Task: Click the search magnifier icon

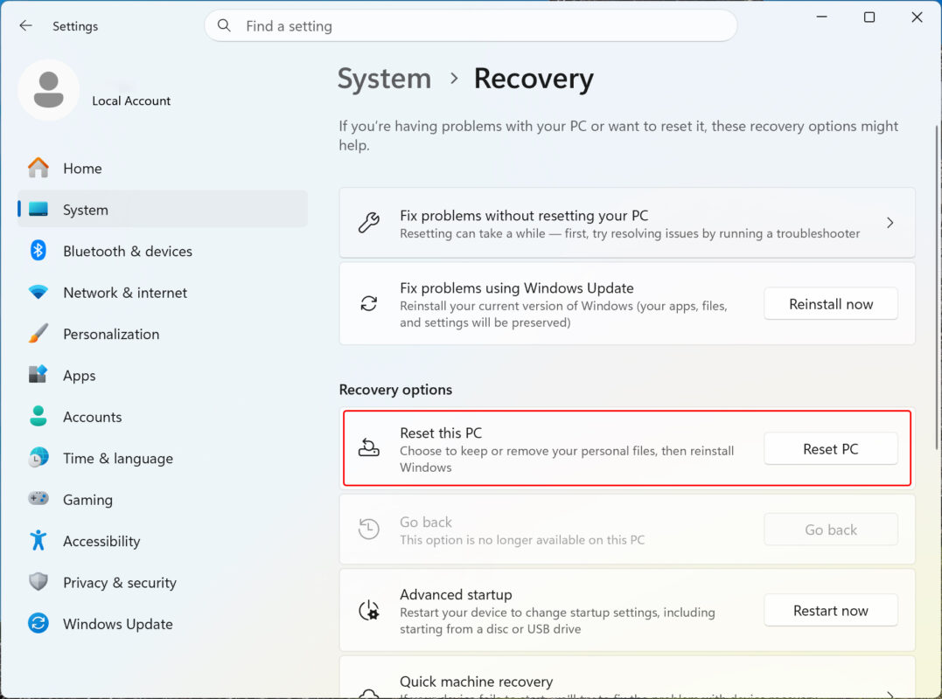Action: pyautogui.click(x=224, y=25)
